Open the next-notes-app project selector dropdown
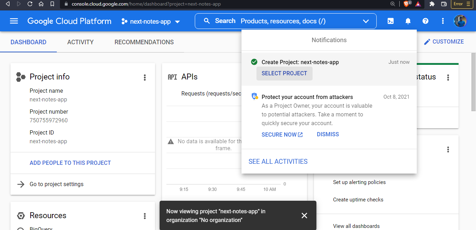The height and width of the screenshot is (230, 476). coord(151,21)
